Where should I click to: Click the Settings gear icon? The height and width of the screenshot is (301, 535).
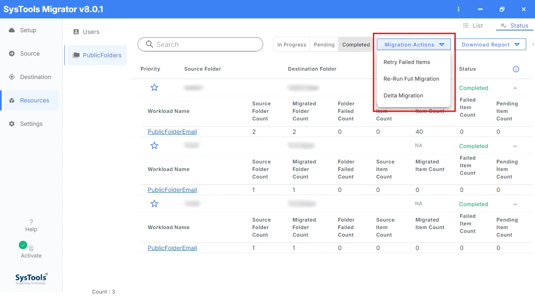point(12,124)
